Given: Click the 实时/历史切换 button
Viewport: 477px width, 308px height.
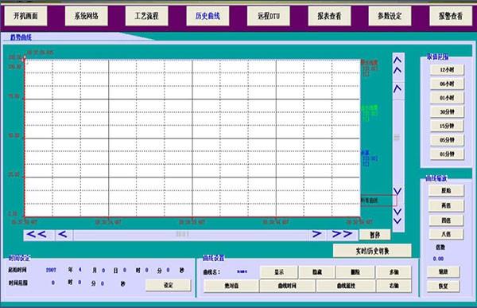Looking at the screenshot, I should click(x=372, y=251).
